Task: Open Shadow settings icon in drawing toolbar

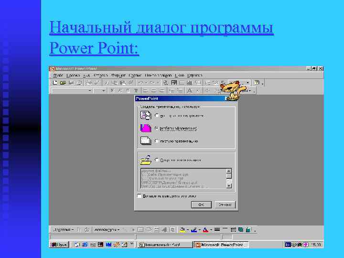Action: tap(241, 230)
